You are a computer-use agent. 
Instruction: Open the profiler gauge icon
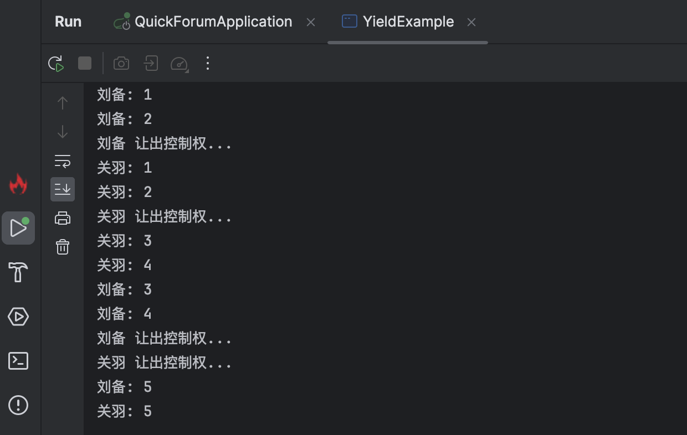[180, 64]
